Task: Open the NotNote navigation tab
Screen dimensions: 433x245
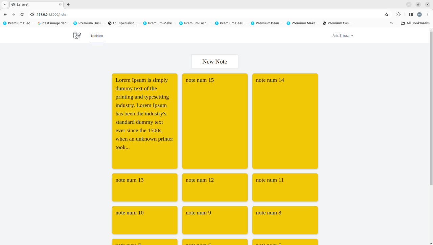Action: (97, 36)
